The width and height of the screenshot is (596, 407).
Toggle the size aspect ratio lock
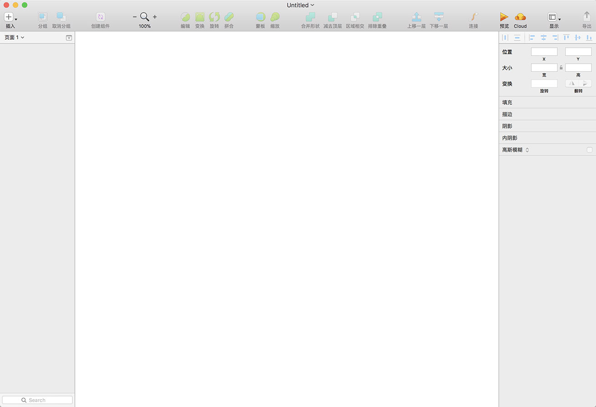coord(561,68)
